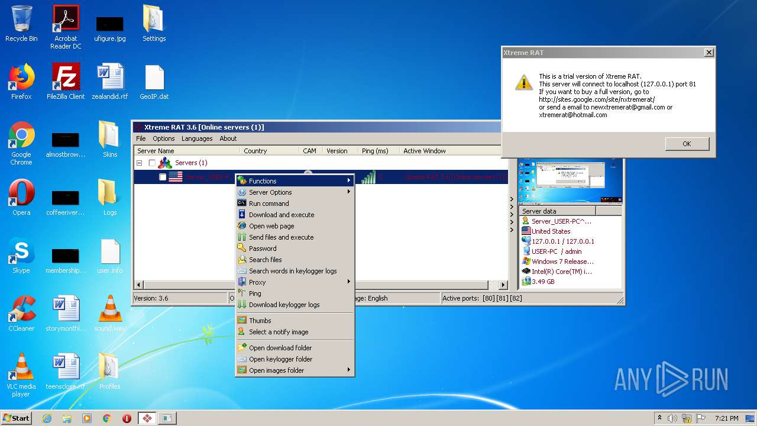Select the Skins folder on desktop
This screenshot has width=757, height=426.
pos(110,139)
